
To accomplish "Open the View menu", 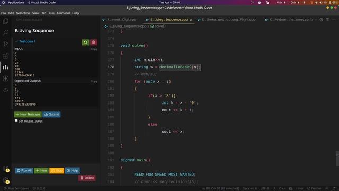I will pyautogui.click(x=36, y=13).
